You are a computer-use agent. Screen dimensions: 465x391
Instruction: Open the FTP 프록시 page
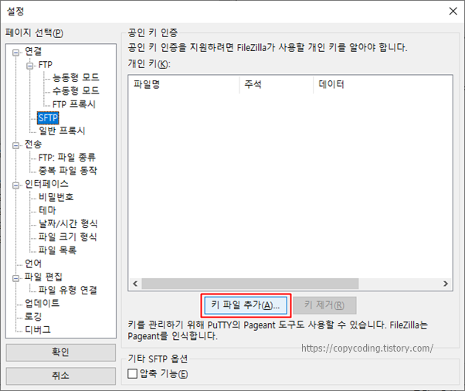pos(74,104)
